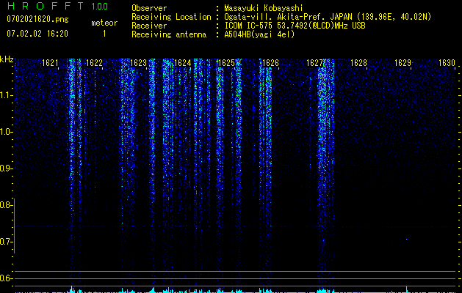The height and width of the screenshot is (293, 462).
Task: Click the 1623 time marker
Action: [x=139, y=63]
